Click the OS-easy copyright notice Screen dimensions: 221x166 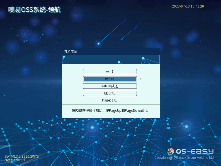(x=184, y=158)
